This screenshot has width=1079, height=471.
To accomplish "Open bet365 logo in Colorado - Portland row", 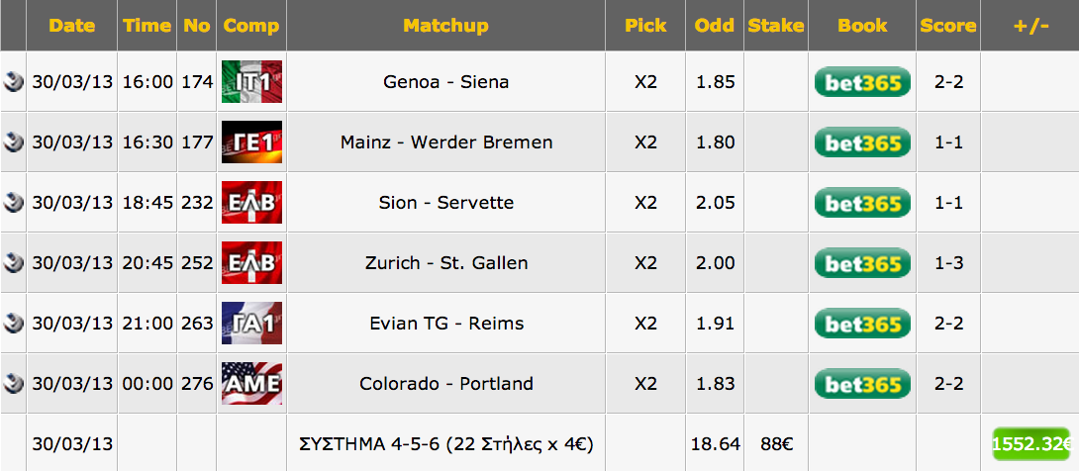I will click(862, 384).
